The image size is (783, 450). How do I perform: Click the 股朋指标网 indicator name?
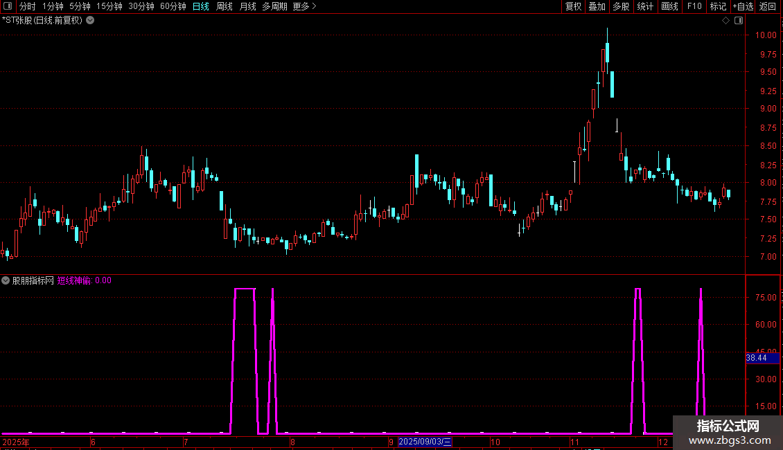(33, 281)
